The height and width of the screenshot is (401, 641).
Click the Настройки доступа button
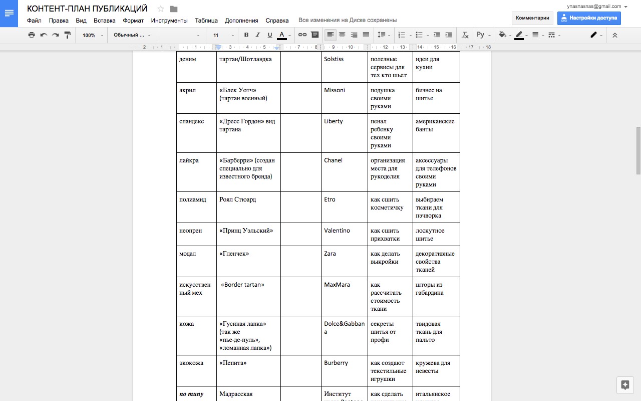pyautogui.click(x=589, y=18)
